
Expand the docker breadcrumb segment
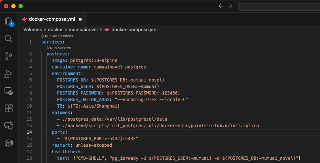click(55, 30)
